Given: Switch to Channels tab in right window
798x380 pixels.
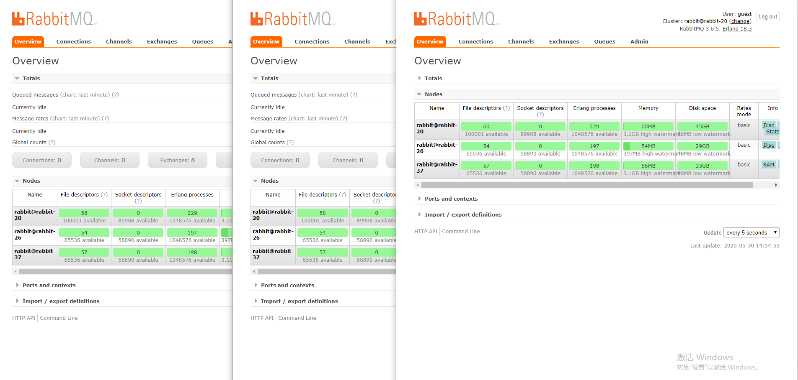Looking at the screenshot, I should click(521, 41).
